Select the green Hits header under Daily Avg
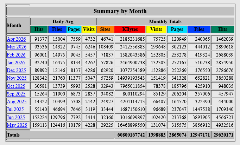240x145 pixels. (x=39, y=29)
